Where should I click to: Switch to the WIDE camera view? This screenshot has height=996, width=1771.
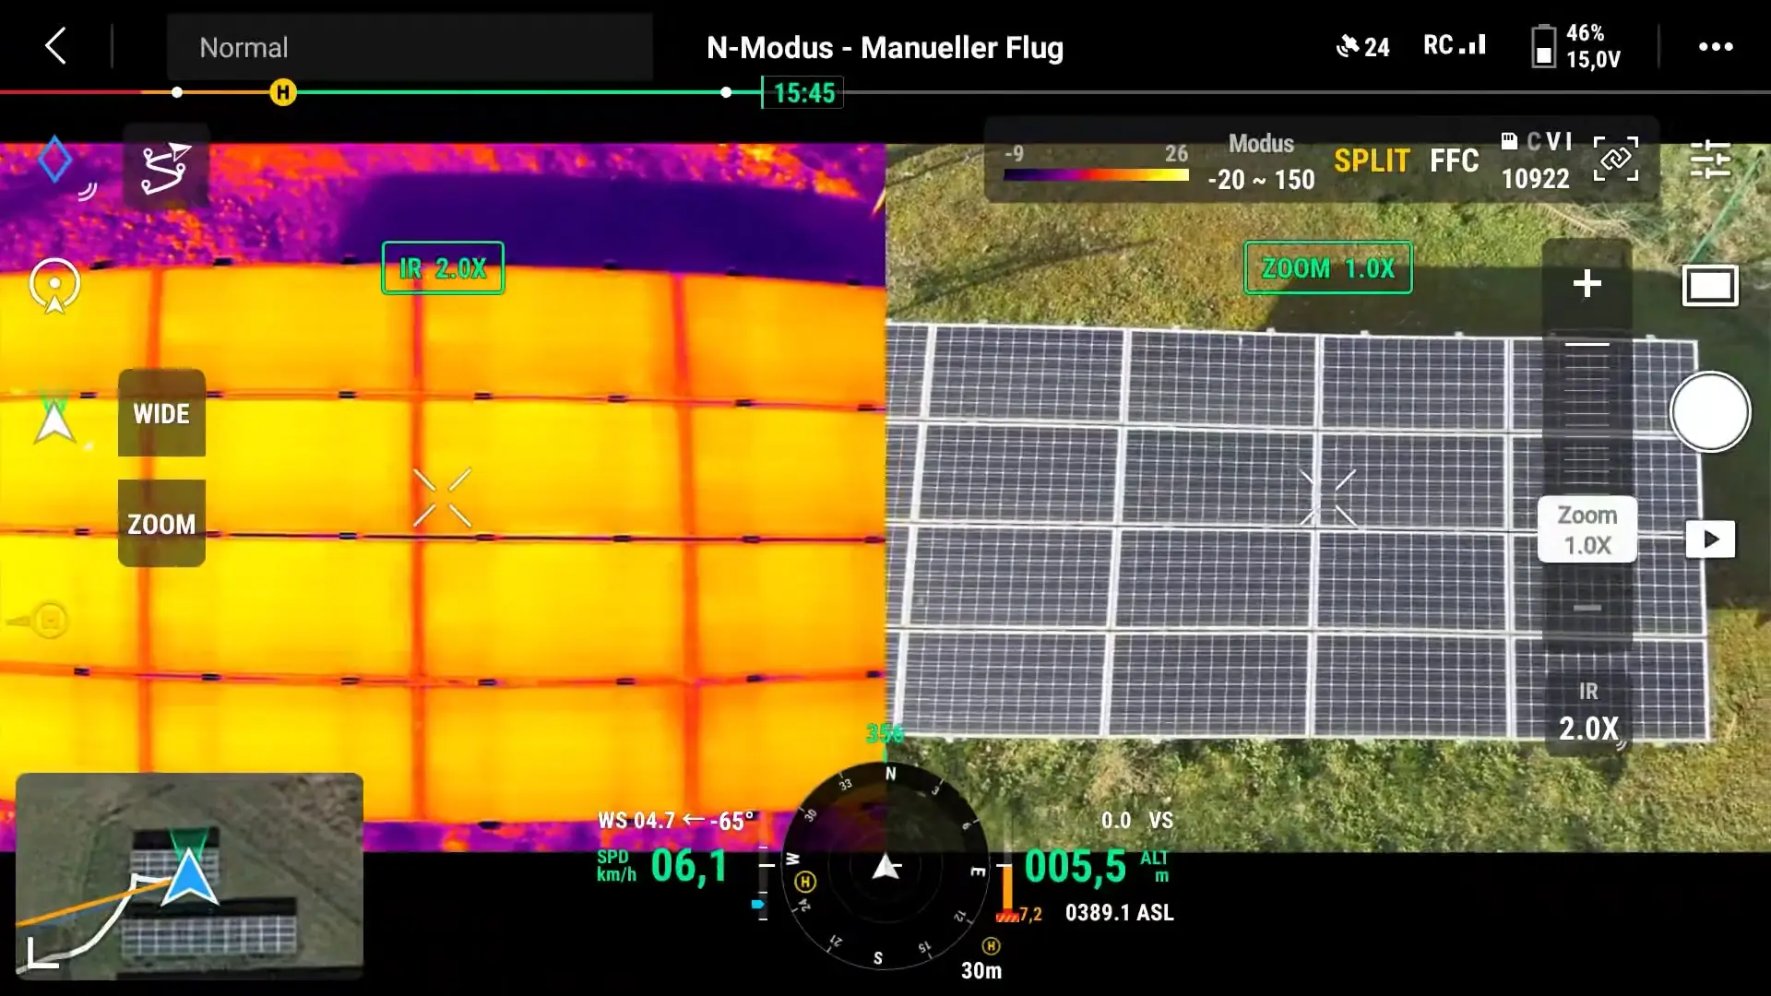pyautogui.click(x=161, y=413)
